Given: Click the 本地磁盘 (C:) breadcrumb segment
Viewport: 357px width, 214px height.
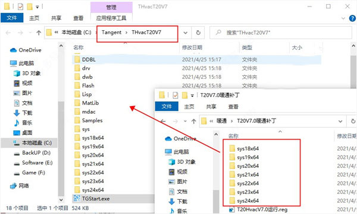Looking at the screenshot, I should [x=76, y=33].
